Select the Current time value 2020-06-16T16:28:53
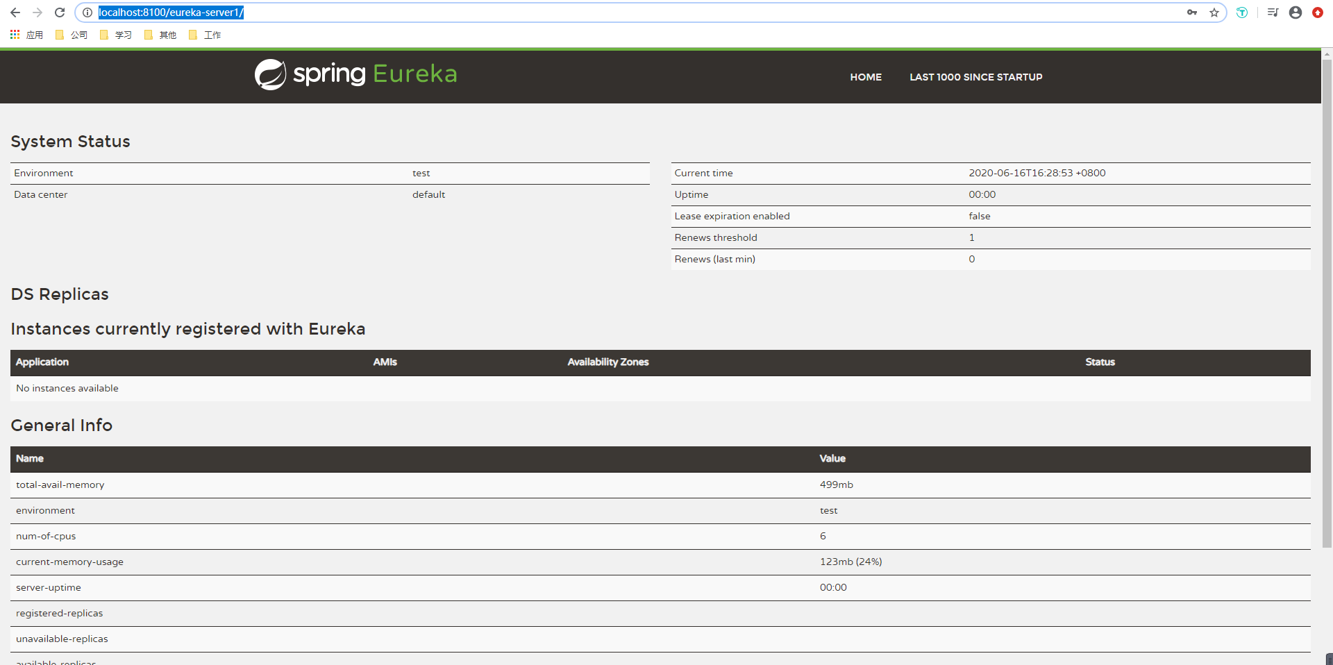 click(x=1037, y=173)
